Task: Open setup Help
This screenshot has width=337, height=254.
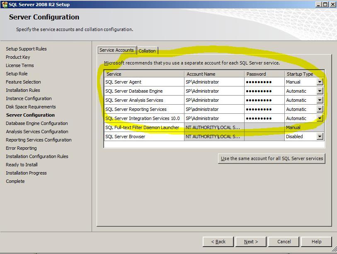Action: (x=316, y=242)
